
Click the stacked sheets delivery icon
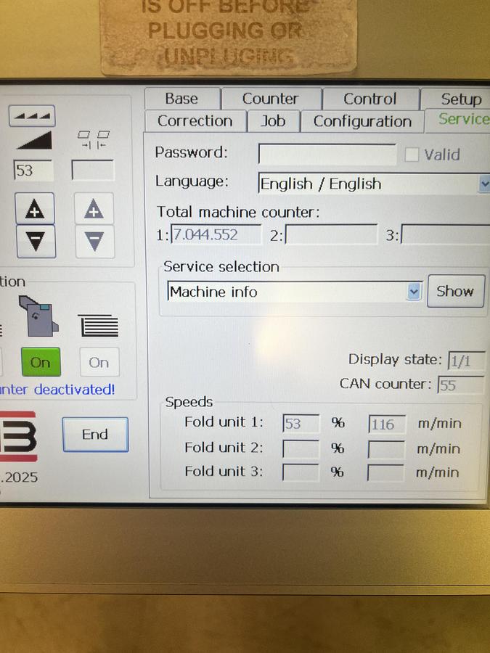coord(99,326)
